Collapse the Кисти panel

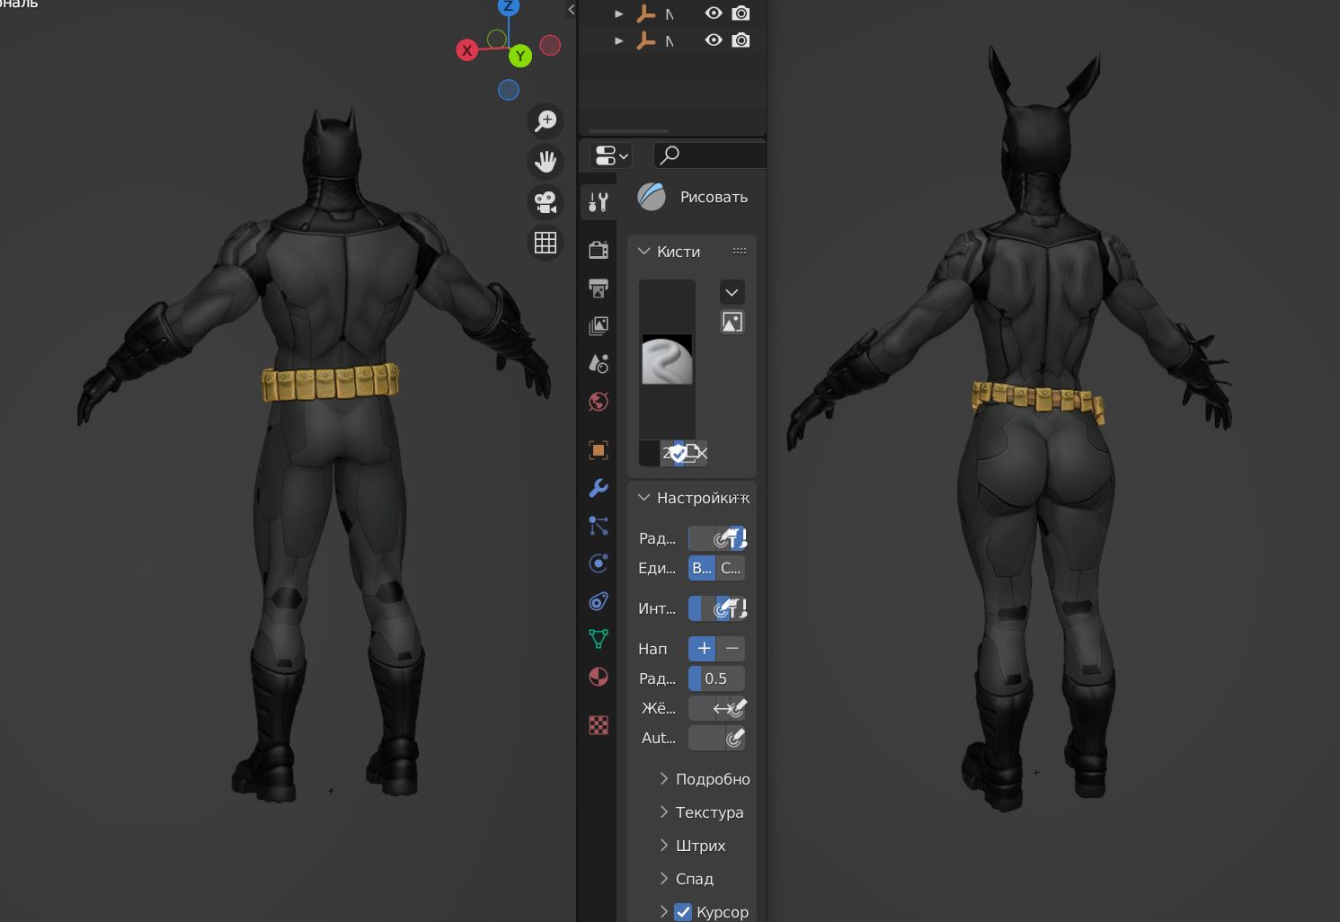(x=643, y=252)
